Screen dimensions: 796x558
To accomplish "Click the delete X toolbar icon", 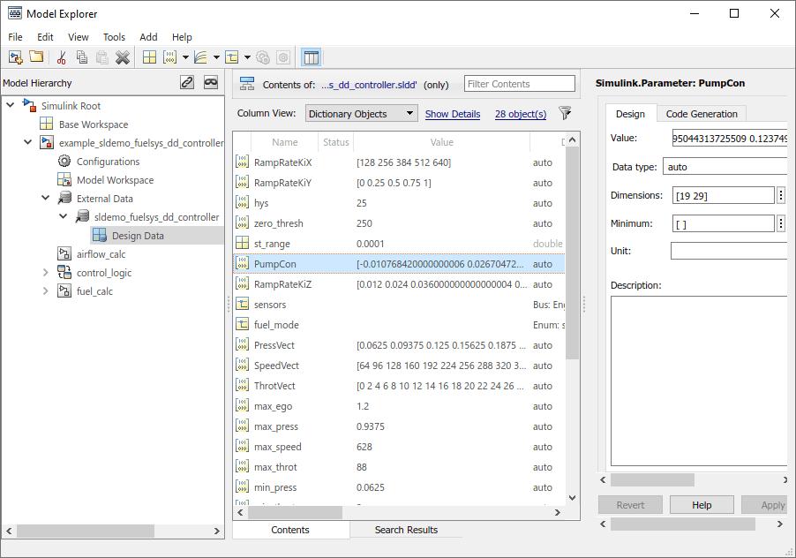I will pyautogui.click(x=123, y=57).
